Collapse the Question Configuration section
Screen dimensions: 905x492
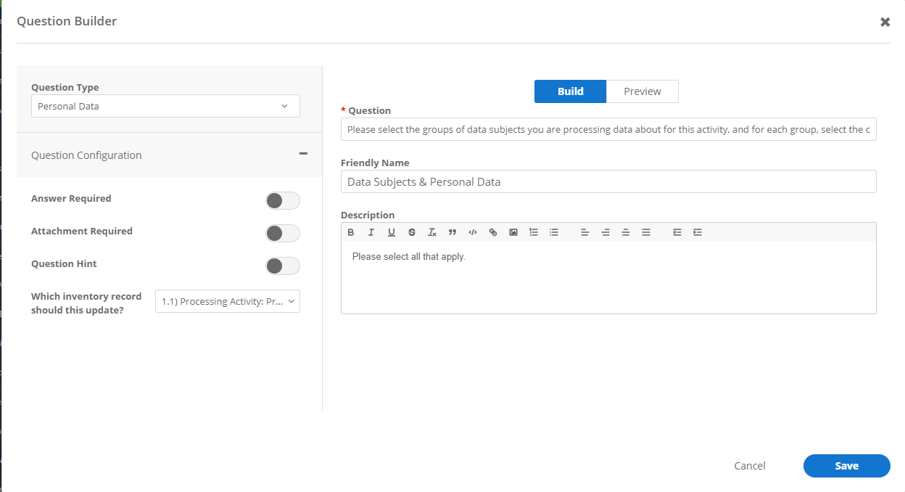tap(303, 154)
